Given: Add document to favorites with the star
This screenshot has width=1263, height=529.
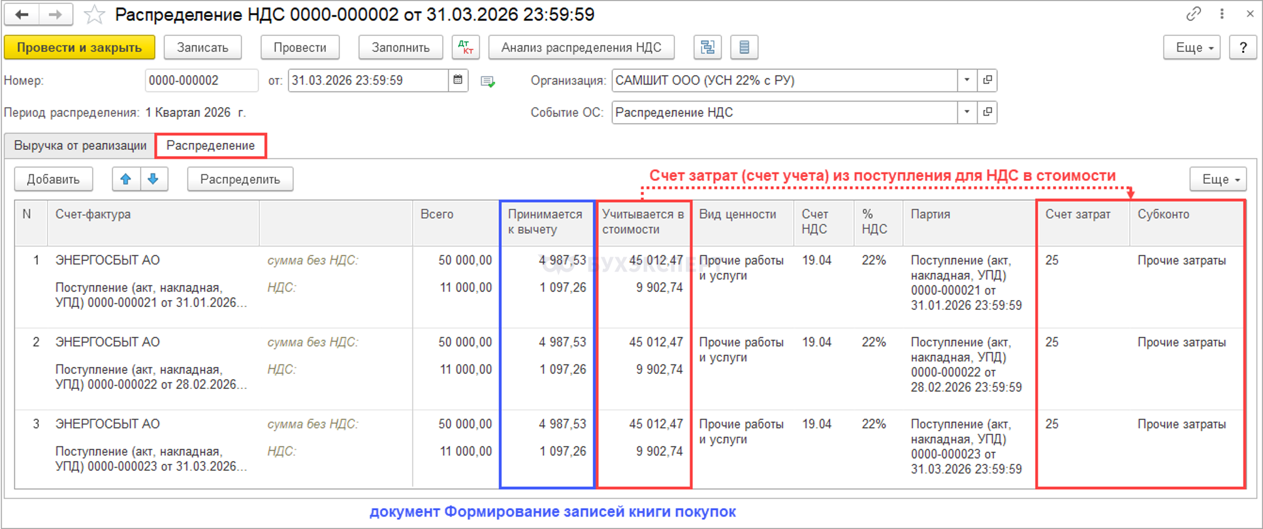Looking at the screenshot, I should pos(94,14).
